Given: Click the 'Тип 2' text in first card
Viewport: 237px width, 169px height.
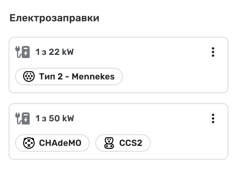Looking at the screenshot, I should pos(51,77).
